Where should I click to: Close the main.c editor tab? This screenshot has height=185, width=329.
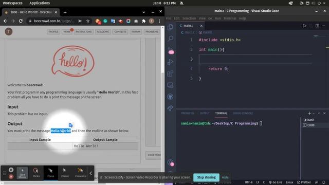(x=201, y=26)
